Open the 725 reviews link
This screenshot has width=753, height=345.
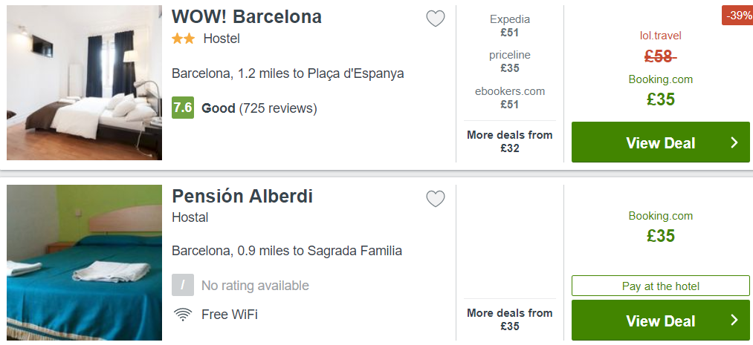coord(278,108)
